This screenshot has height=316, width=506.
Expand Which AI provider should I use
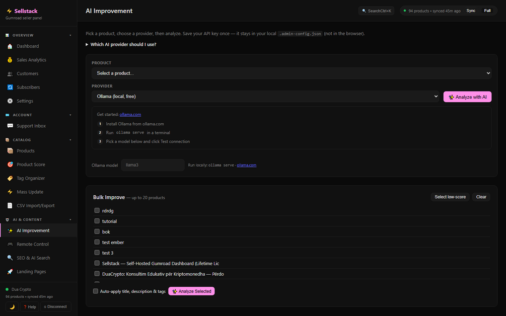pyautogui.click(x=121, y=44)
